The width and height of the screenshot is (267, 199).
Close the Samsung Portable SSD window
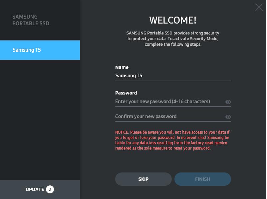(259, 8)
